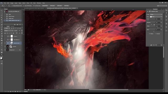Screen dimensions: 168x94
Task: Open the Image menu
Action: [x=12, y=3]
